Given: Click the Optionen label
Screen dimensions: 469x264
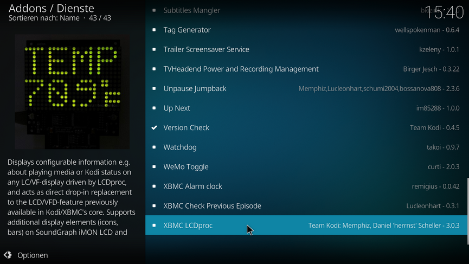Looking at the screenshot, I should point(33,255).
